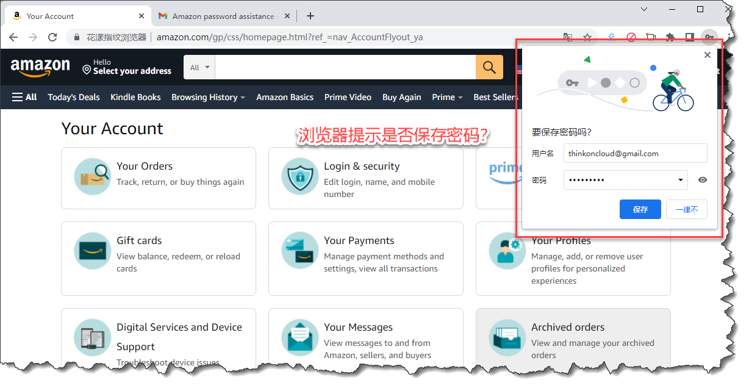The height and width of the screenshot is (388, 749).
Task: Click the side panel icon
Action: point(690,37)
